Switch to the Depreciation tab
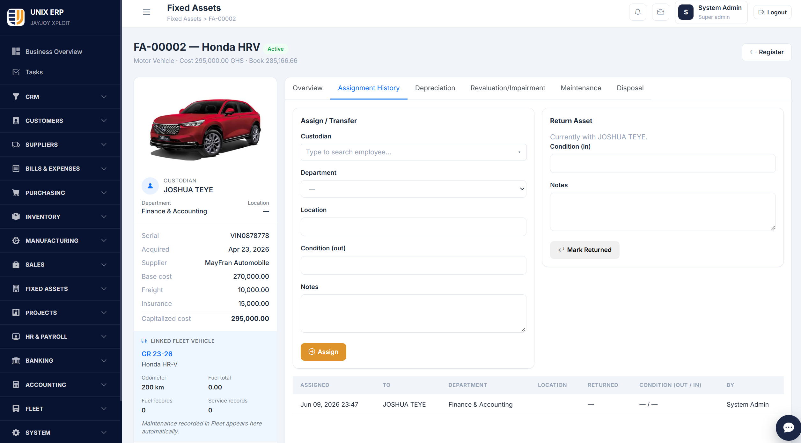 click(435, 88)
